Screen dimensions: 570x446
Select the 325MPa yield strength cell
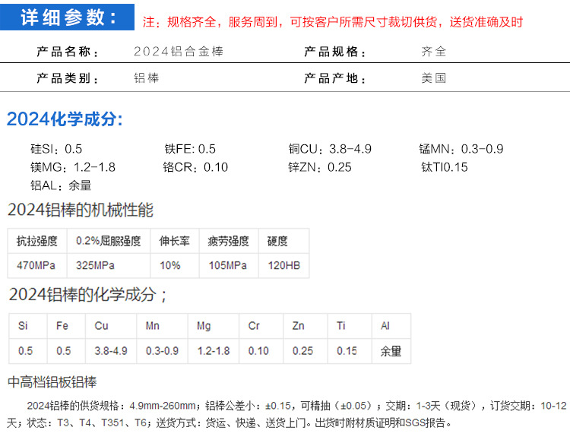[x=109, y=266]
